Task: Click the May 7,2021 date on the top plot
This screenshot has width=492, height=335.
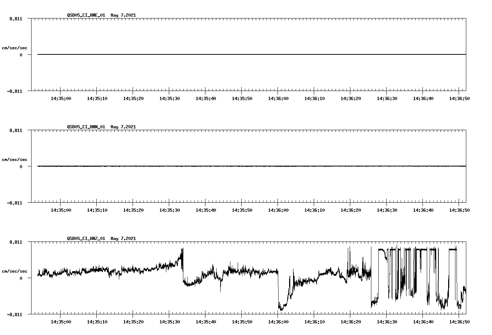Action: coord(123,15)
